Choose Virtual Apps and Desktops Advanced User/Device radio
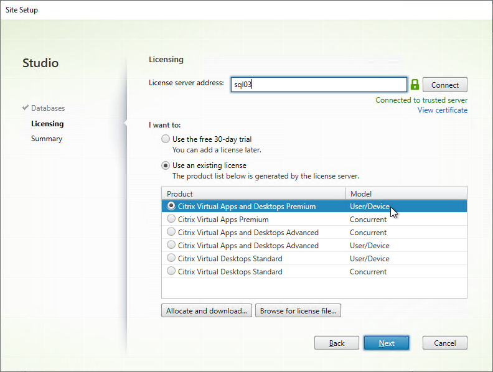 pyautogui.click(x=171, y=244)
